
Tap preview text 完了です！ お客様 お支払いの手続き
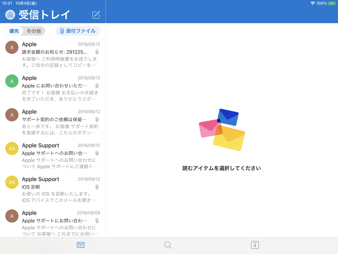click(x=60, y=96)
